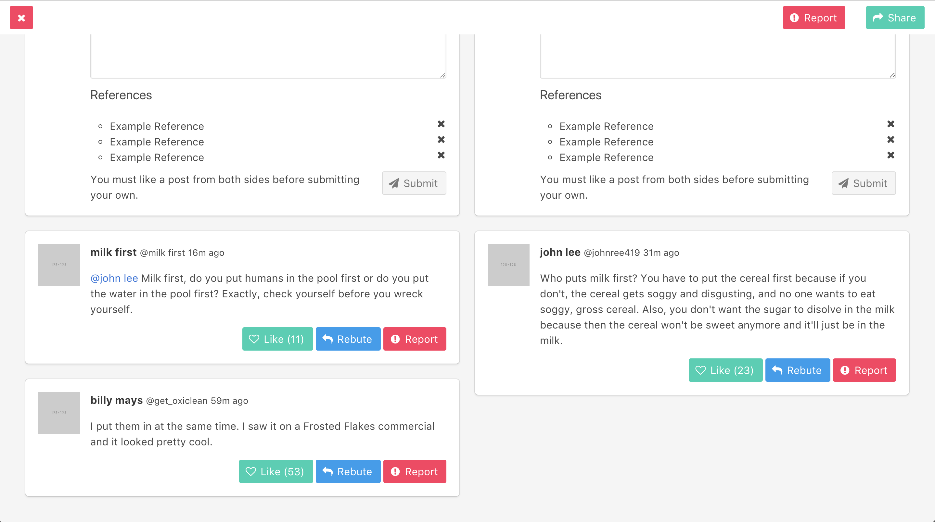Image resolution: width=935 pixels, height=522 pixels.
Task: Remove first Example Reference in left panel
Action: point(441,124)
